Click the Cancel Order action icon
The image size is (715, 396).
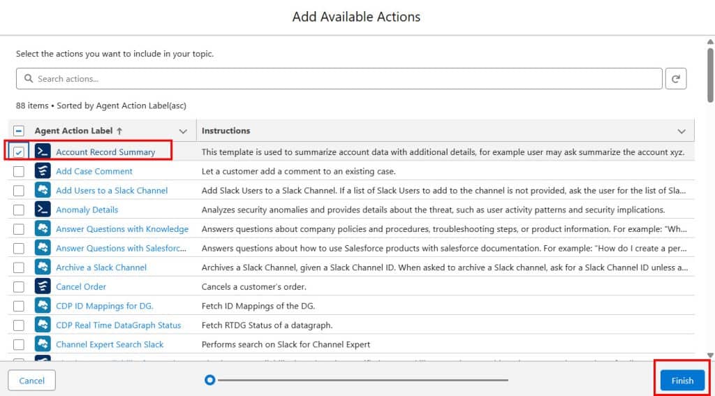coord(43,286)
